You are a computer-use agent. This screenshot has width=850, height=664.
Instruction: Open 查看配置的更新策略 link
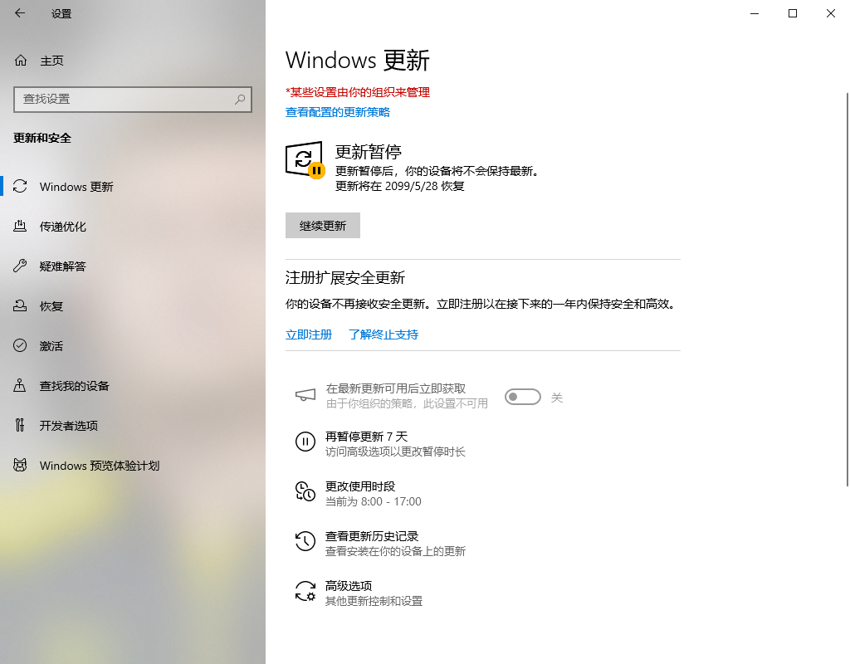tap(338, 112)
